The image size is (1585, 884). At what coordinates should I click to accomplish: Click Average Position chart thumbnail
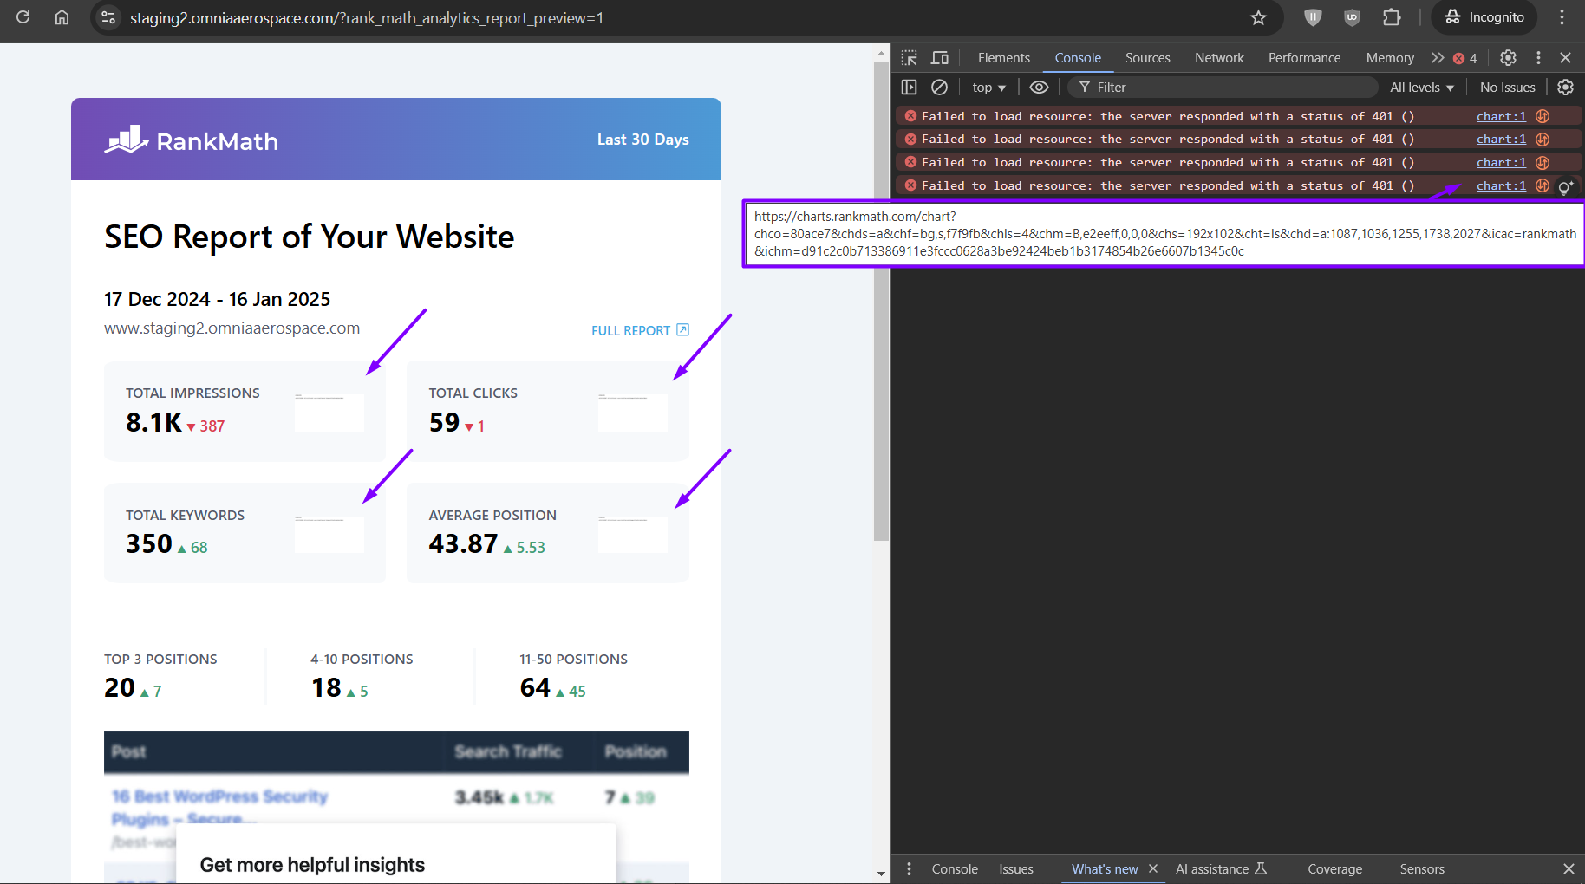(633, 534)
